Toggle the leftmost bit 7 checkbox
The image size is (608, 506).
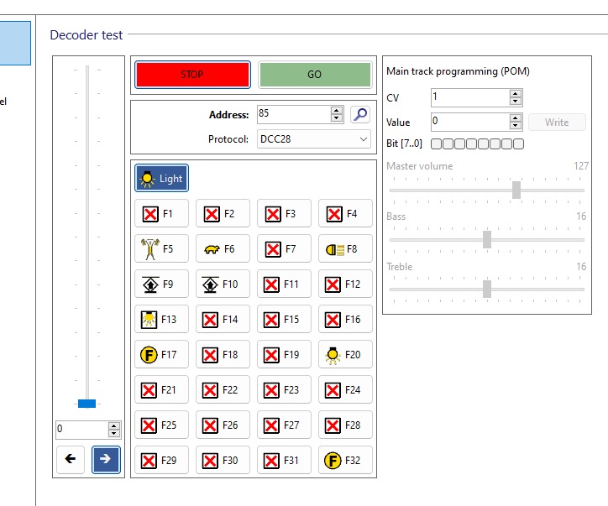(x=437, y=144)
